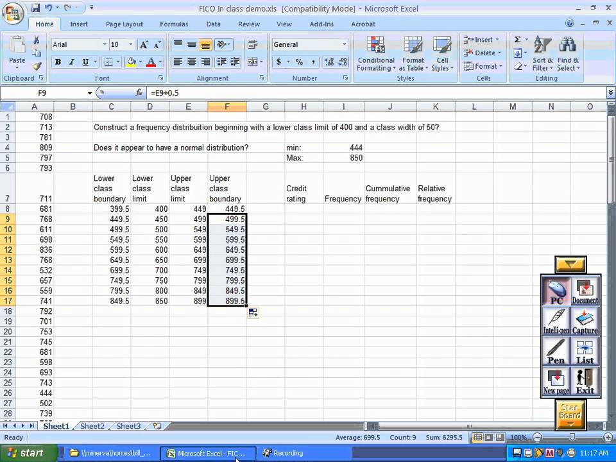Toggle bottom vertical alignment
This screenshot has width=616, height=462.
click(x=205, y=44)
